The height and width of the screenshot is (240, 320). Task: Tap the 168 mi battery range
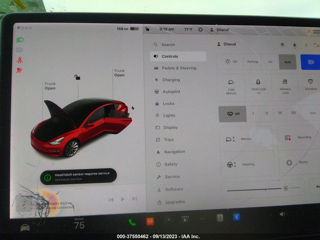(128, 29)
